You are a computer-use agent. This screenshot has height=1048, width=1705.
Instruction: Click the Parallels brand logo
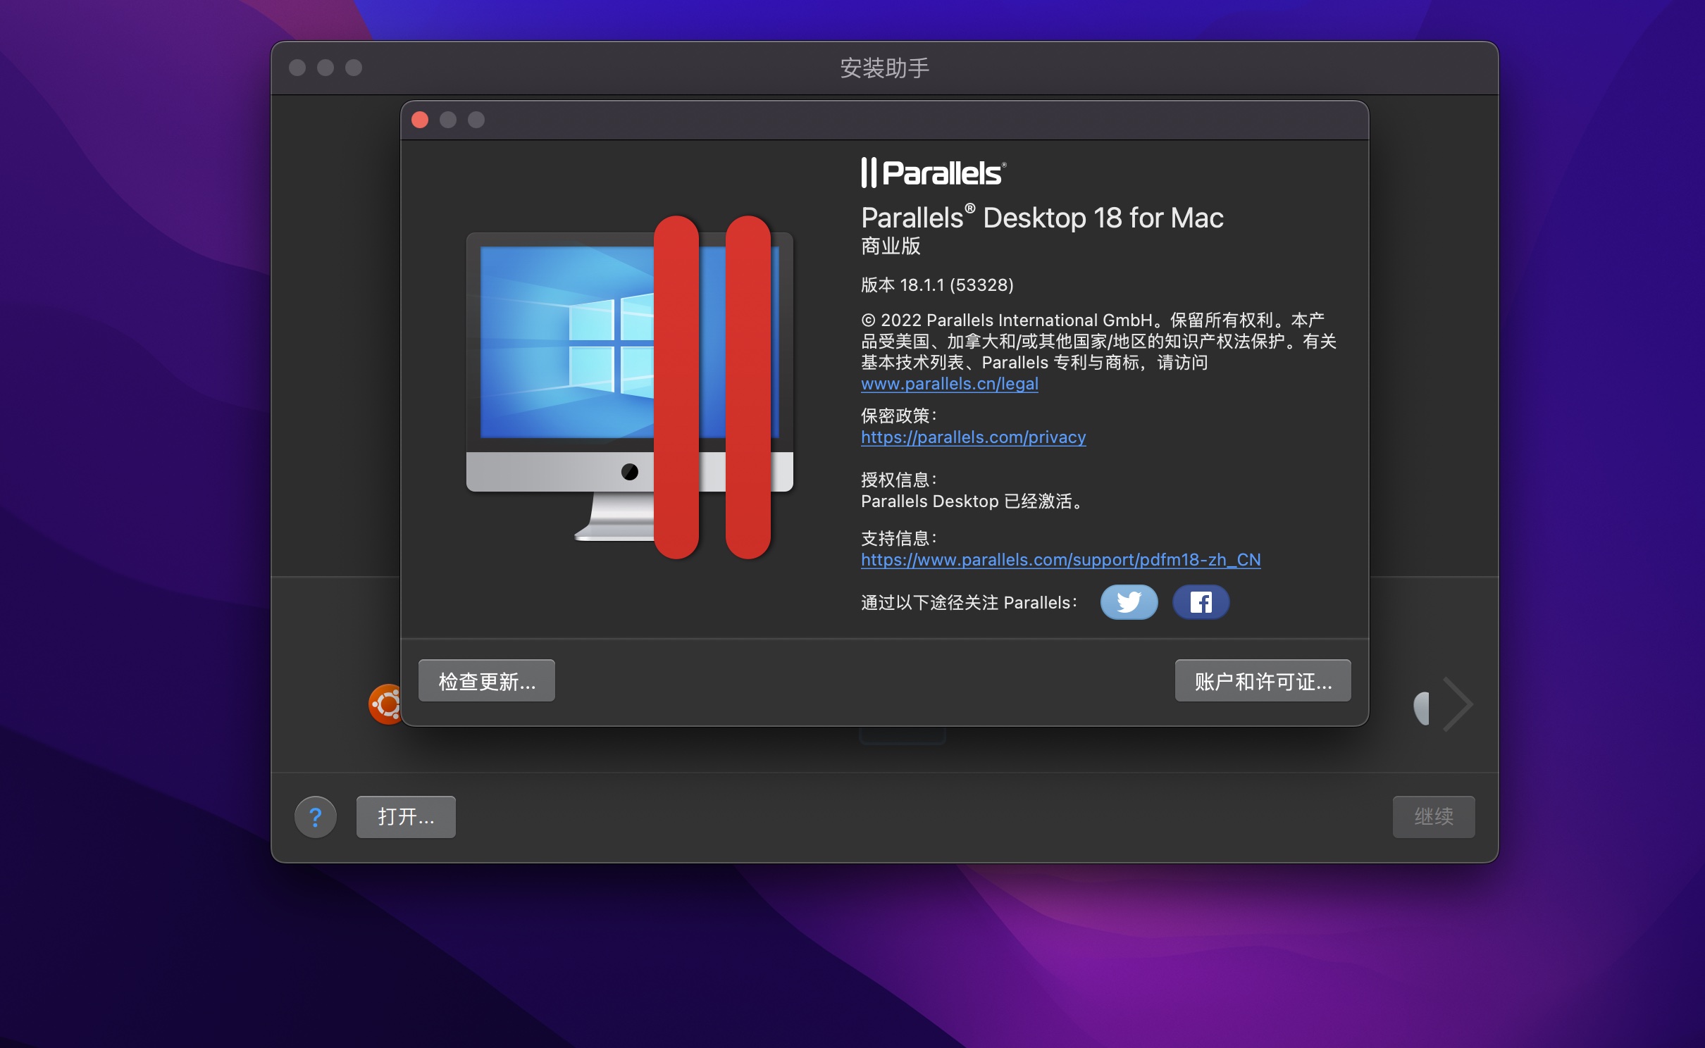pyautogui.click(x=934, y=173)
